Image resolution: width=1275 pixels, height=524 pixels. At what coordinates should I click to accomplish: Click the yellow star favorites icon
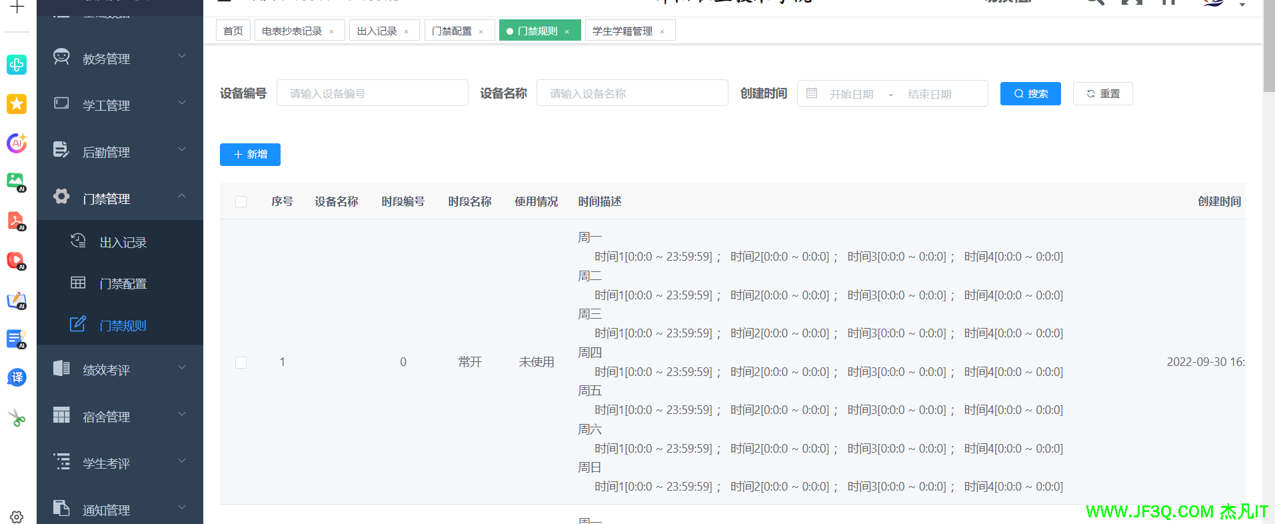tap(17, 104)
